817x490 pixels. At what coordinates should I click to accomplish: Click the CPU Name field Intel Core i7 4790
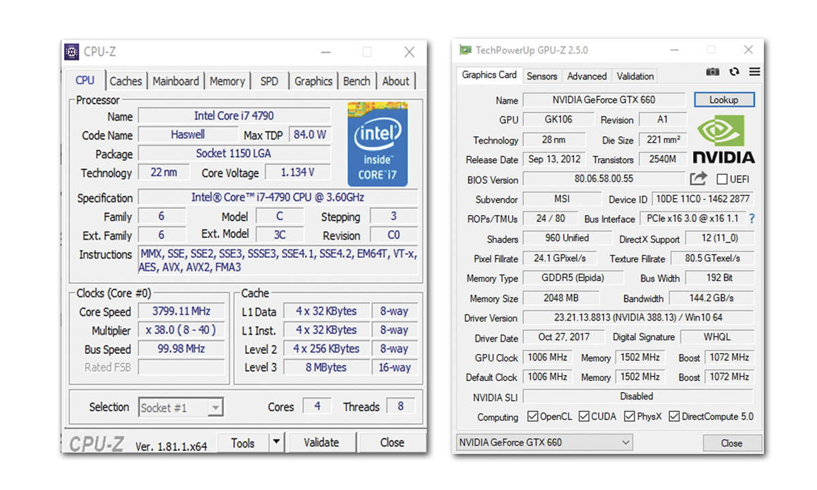(234, 116)
